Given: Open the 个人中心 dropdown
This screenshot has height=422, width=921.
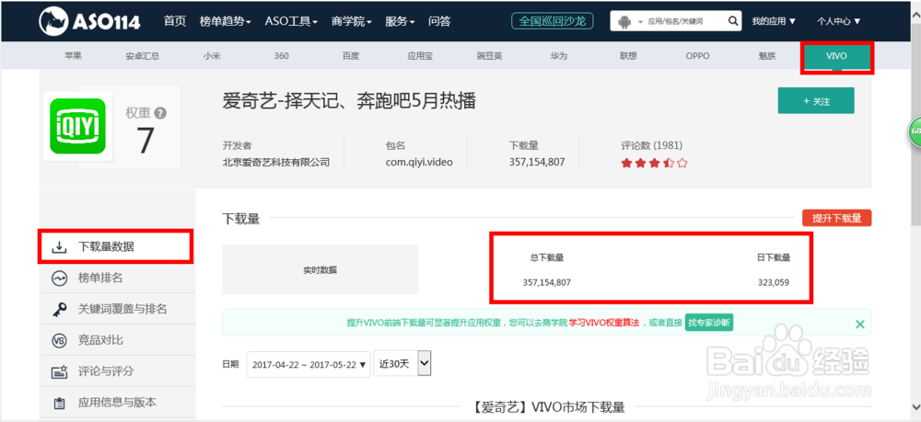Looking at the screenshot, I should (x=839, y=22).
